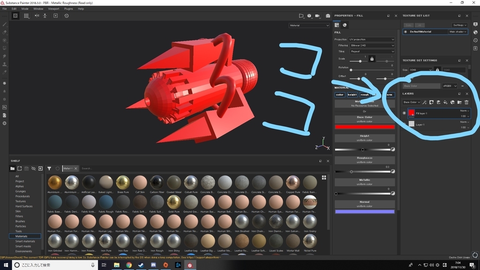Select the Clone stamp tool
This screenshot has width=480, height=270.
pyautogui.click(x=5, y=64)
